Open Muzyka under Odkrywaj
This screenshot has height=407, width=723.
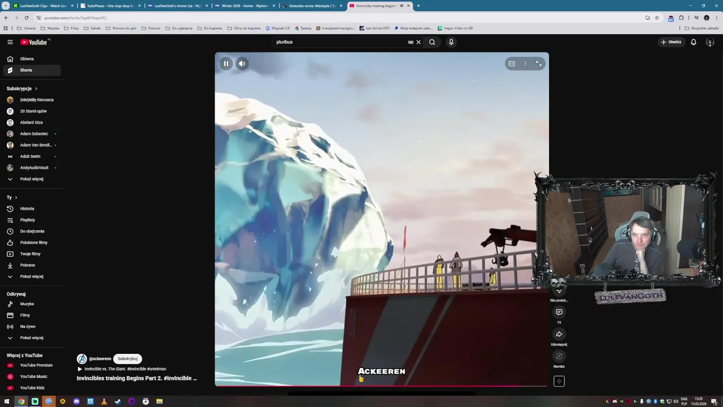[x=32, y=304]
